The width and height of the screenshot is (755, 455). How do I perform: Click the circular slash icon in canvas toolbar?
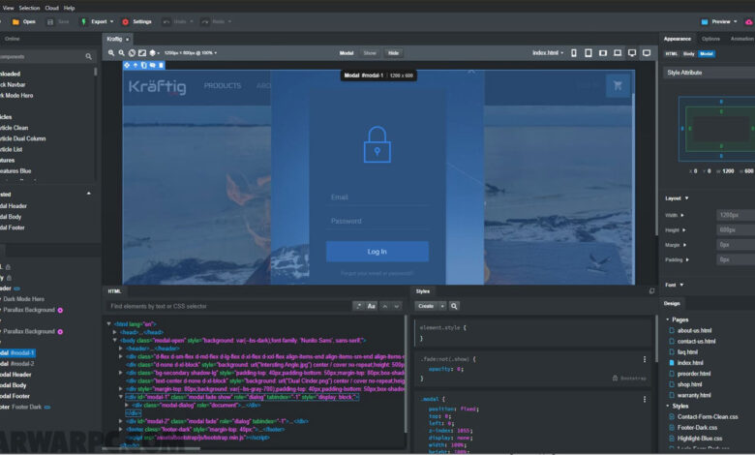tap(132, 53)
